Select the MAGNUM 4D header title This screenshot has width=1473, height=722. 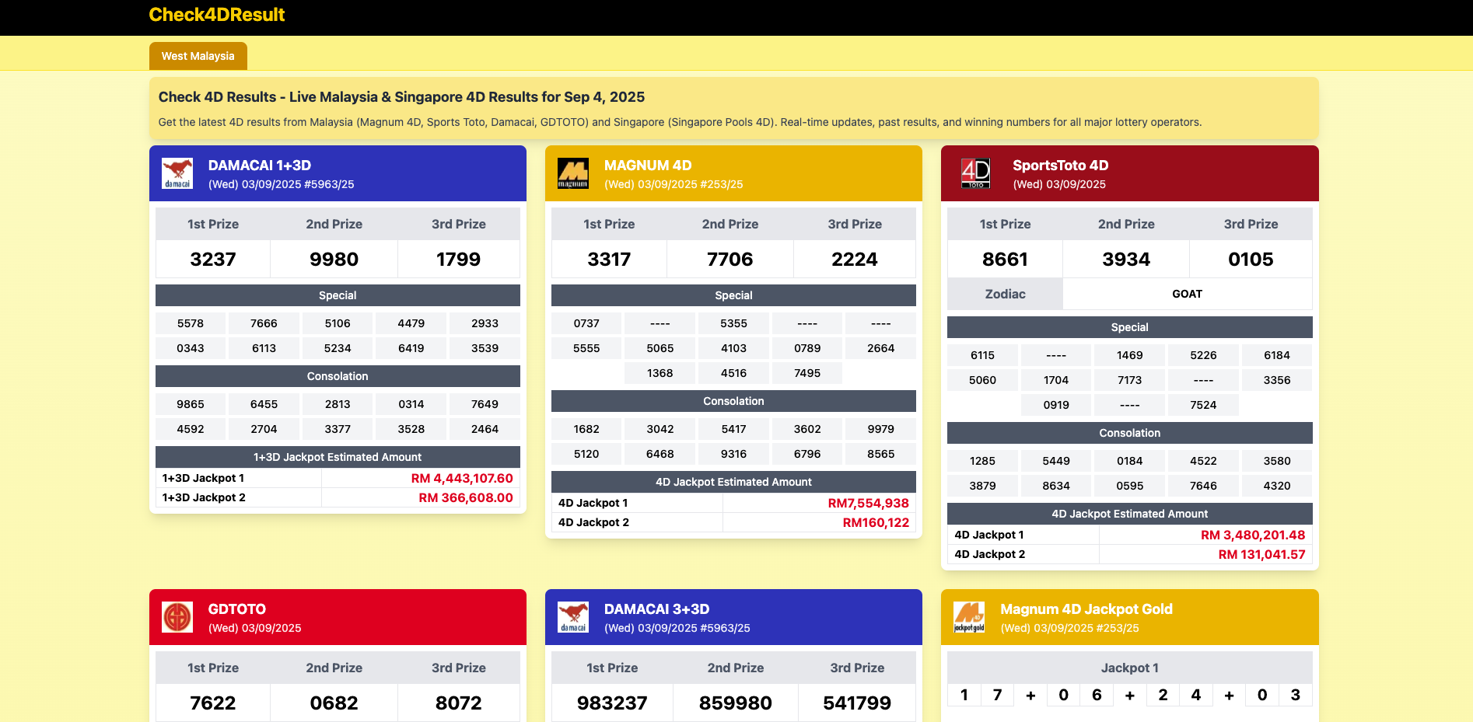[647, 166]
